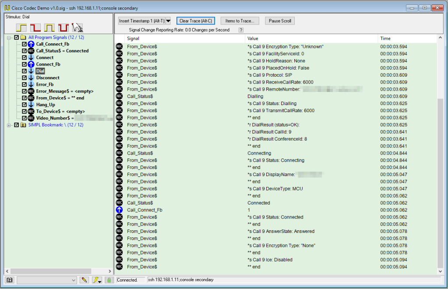Click the green padlock icon
The image size is (448, 289).
click(x=109, y=280)
